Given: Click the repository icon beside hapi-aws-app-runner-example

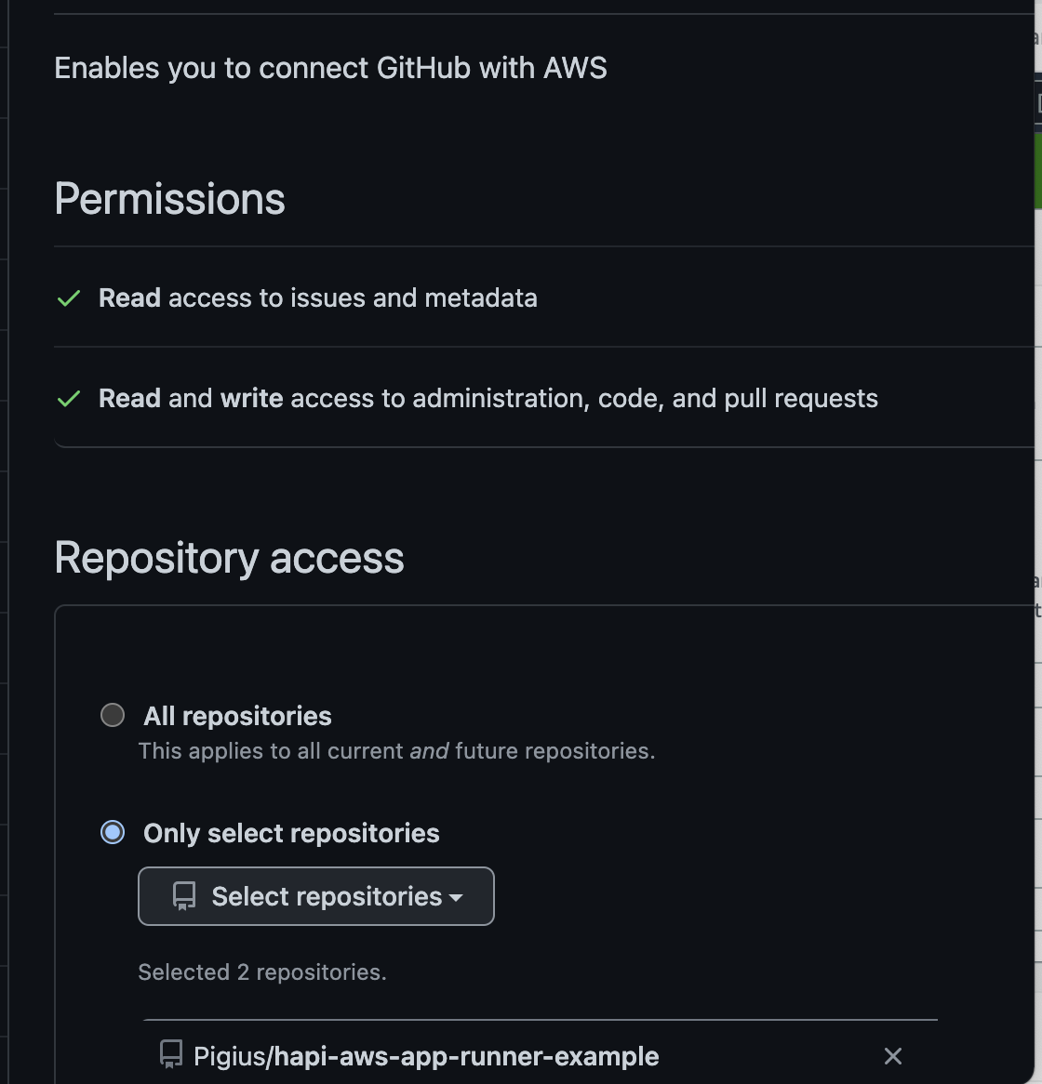Looking at the screenshot, I should tap(171, 1055).
